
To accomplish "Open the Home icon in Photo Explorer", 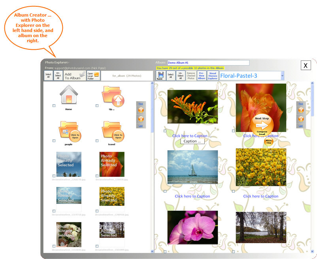I will click(69, 94).
